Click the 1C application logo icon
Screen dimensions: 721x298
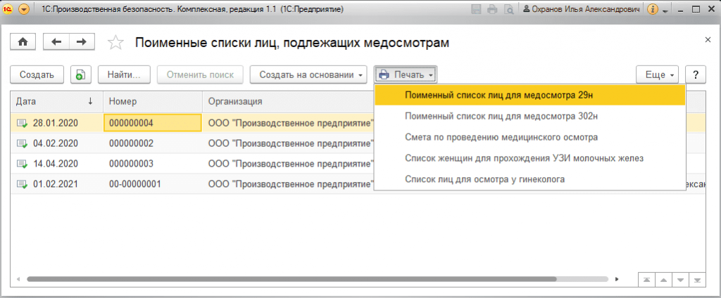pyautogui.click(x=8, y=9)
